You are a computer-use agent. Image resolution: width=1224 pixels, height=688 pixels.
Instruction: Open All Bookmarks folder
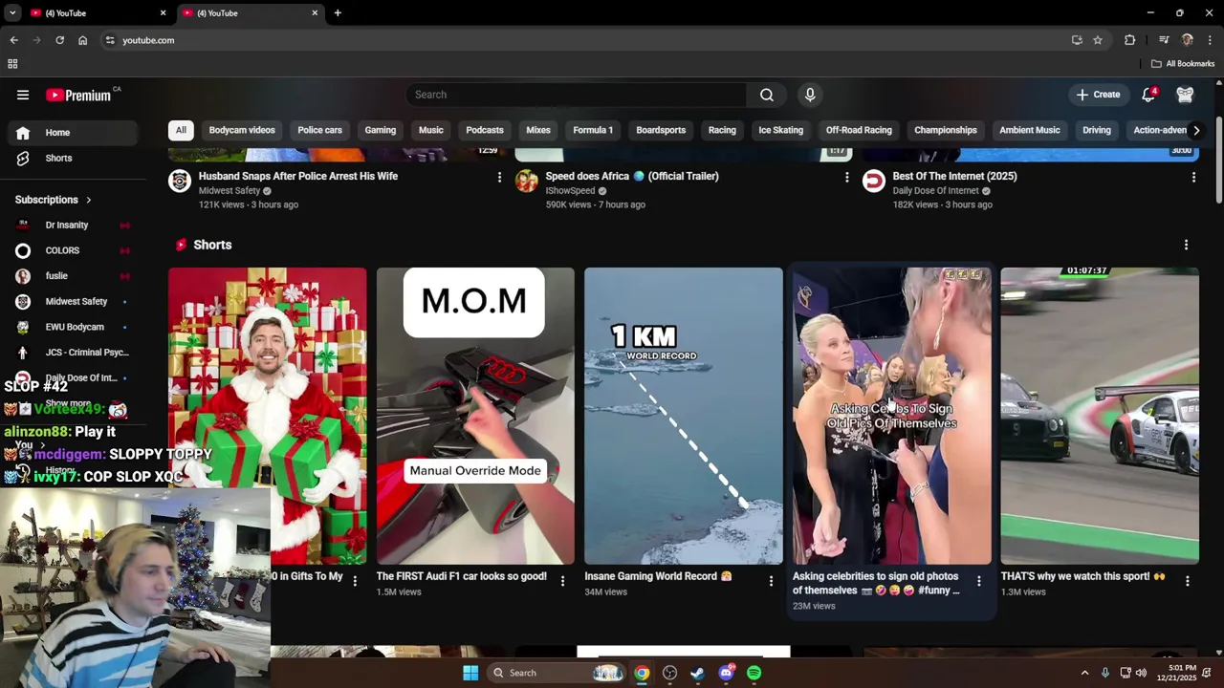(1183, 64)
